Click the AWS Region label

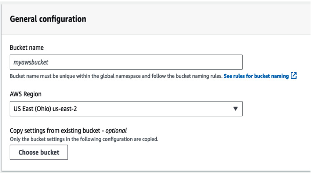[26, 94]
